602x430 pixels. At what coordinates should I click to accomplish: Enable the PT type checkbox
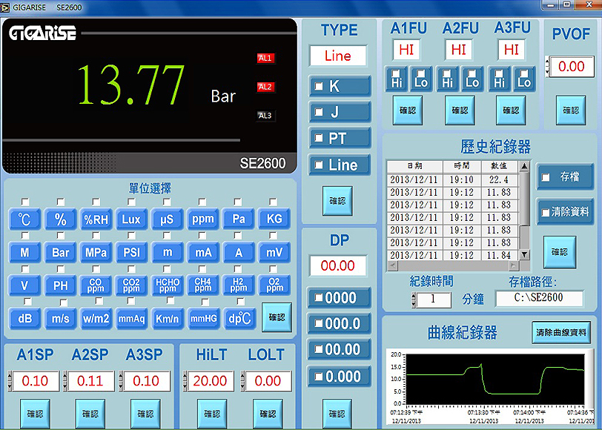click(x=319, y=138)
